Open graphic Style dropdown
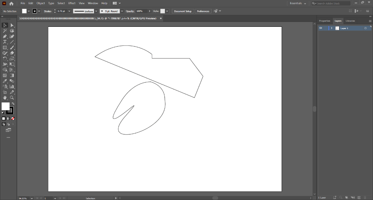Viewport: 373px width, 200px height. coord(167,11)
